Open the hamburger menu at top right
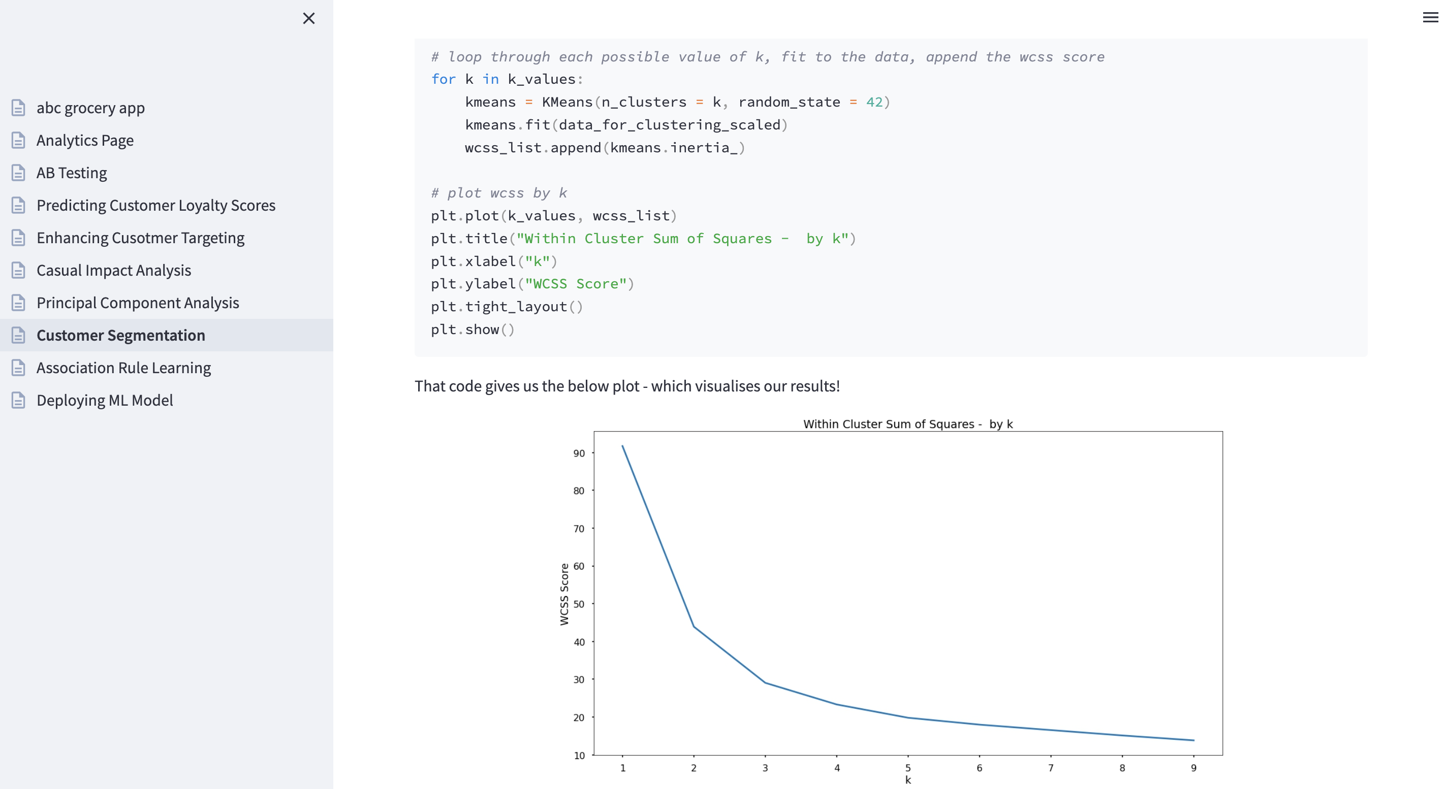Image resolution: width=1444 pixels, height=789 pixels. point(1430,18)
